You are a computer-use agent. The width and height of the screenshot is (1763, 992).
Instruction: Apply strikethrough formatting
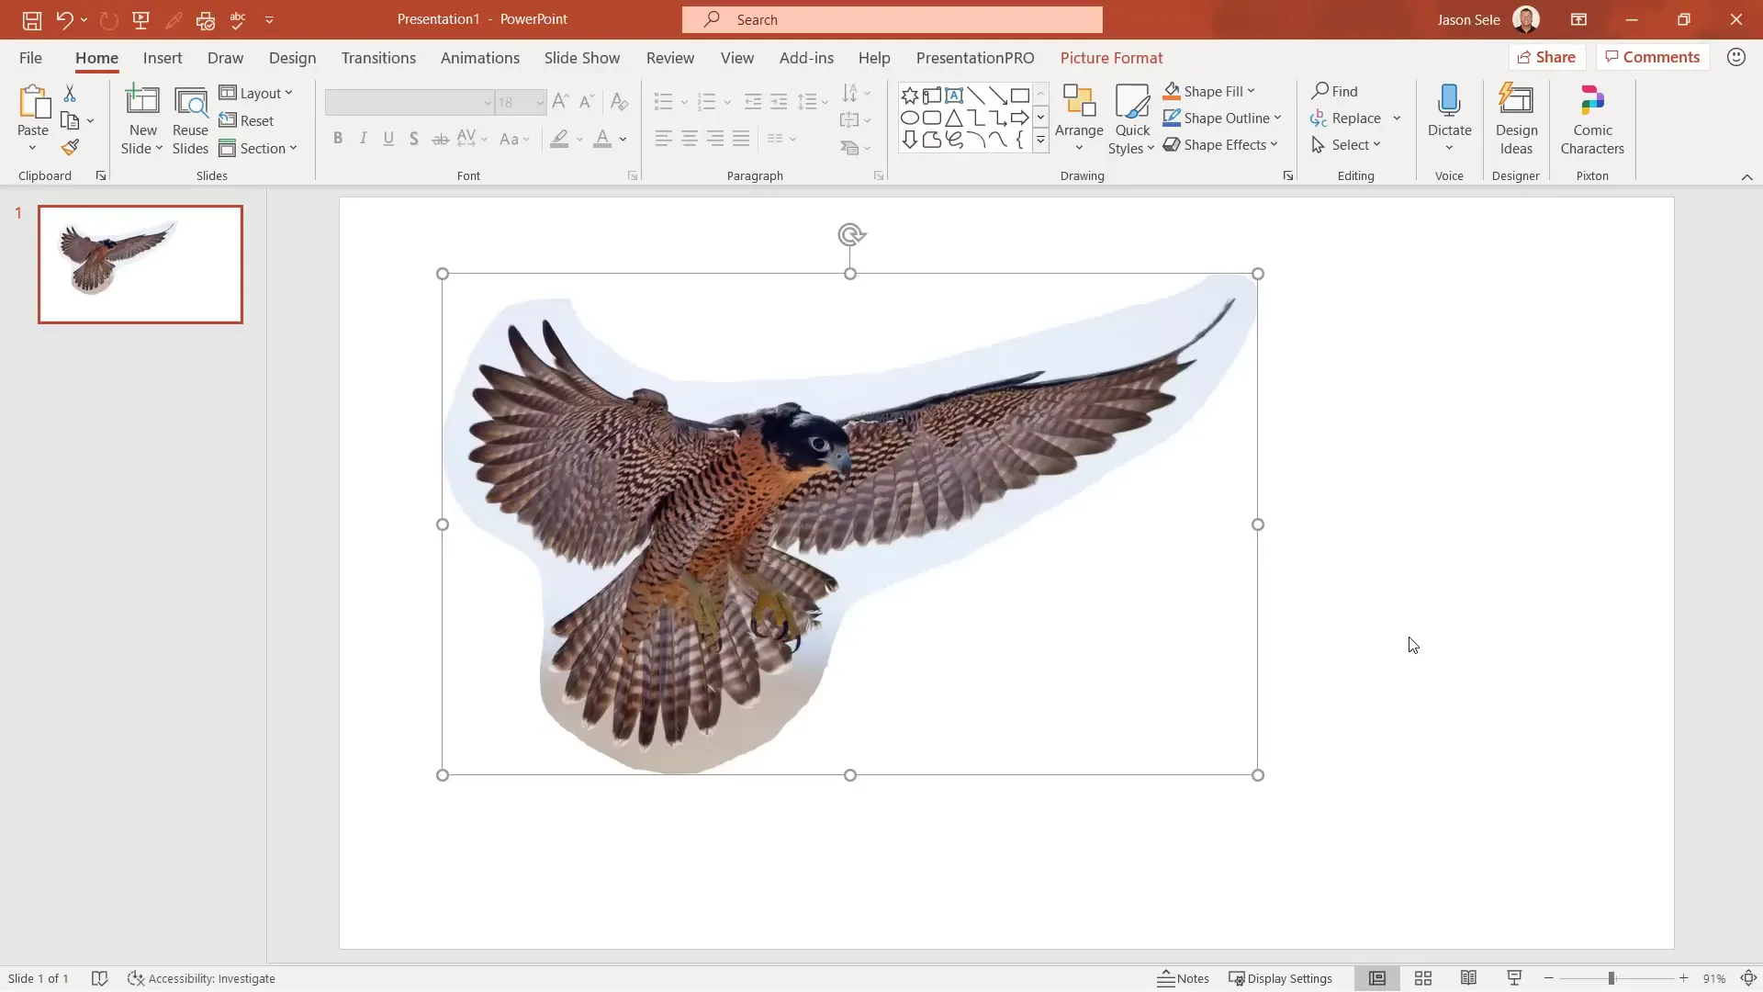coord(441,139)
